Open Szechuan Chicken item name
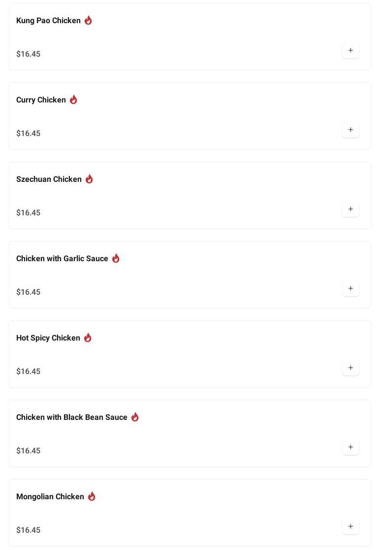The width and height of the screenshot is (379, 550). [x=49, y=179]
